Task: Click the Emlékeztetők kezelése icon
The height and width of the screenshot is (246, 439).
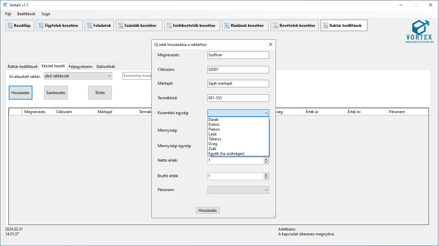Action: 169,26
